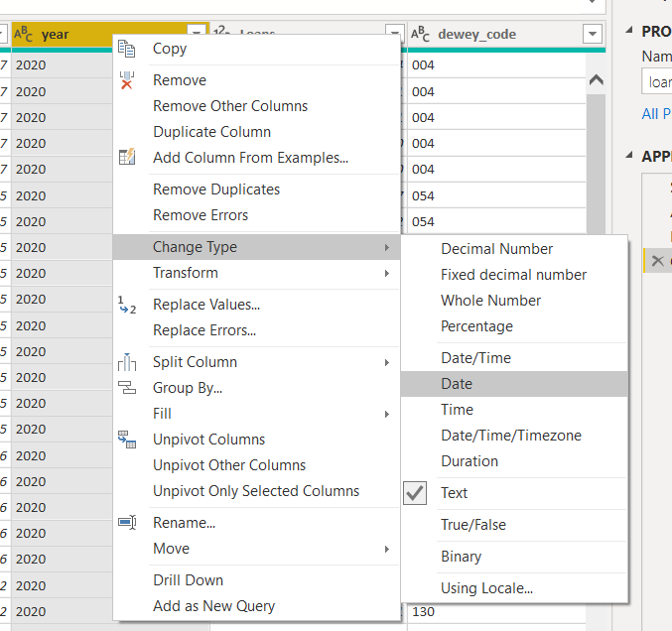Click the Copy icon in context menu
This screenshot has width=672, height=631.
(x=127, y=50)
